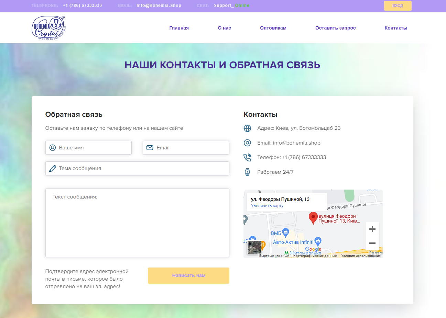
Task: Open the О нас page
Action: coord(225,28)
